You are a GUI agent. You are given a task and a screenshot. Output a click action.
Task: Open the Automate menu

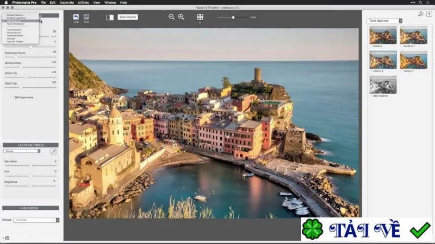tap(66, 3)
